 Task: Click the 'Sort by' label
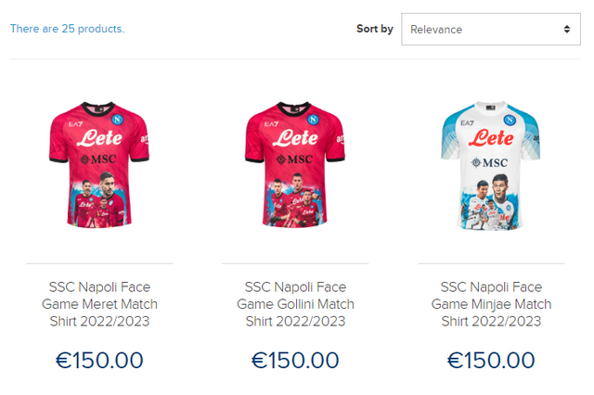pos(374,29)
